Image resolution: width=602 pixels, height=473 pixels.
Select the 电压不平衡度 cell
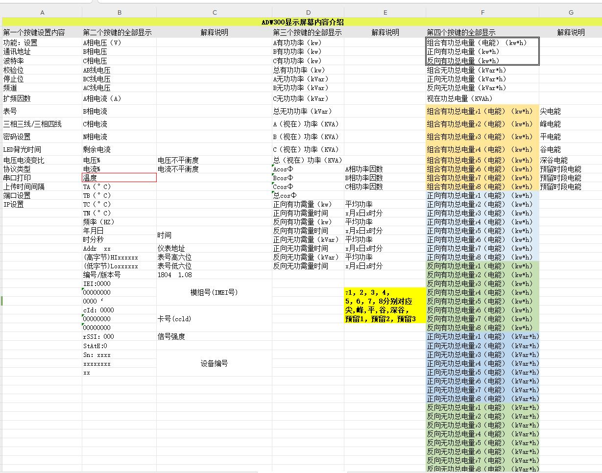pos(215,160)
